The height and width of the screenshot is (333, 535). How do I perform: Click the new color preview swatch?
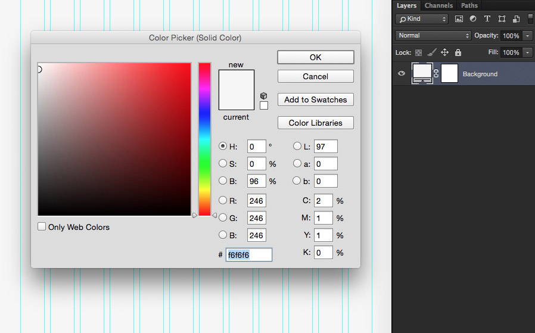tap(237, 80)
